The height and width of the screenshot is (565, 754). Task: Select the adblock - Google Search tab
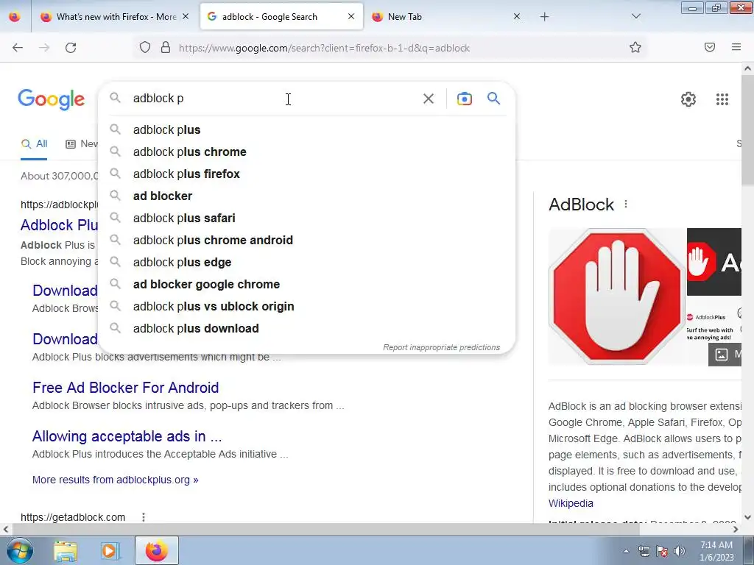(281, 17)
